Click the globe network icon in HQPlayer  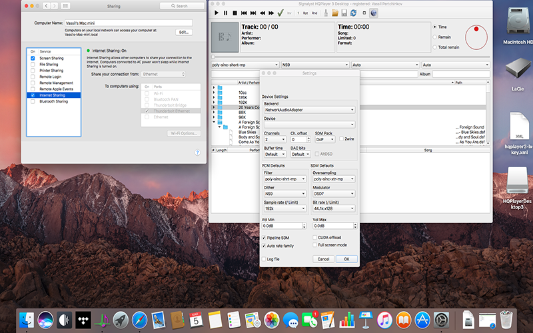pyautogui.click(x=373, y=13)
